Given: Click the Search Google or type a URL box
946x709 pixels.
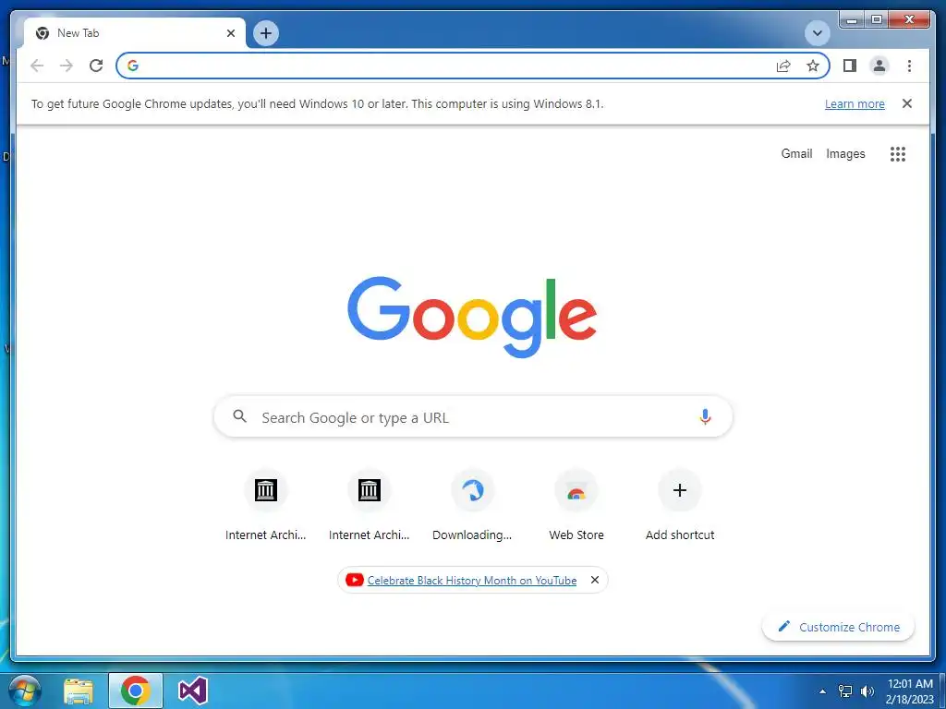Looking at the screenshot, I should [473, 416].
